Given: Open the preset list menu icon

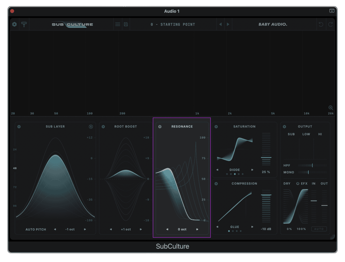Looking at the screenshot, I should tap(118, 24).
